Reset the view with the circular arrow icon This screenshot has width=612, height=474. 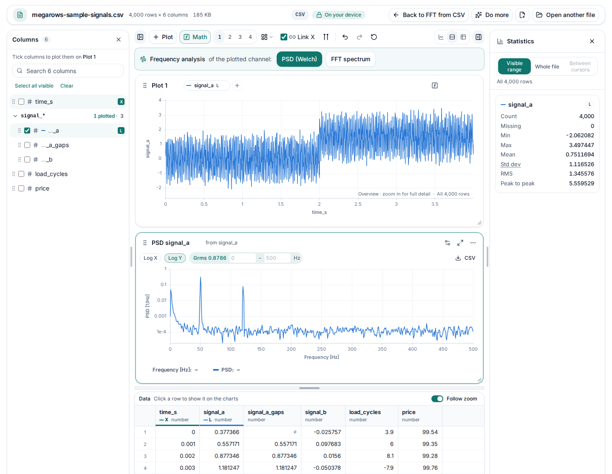[374, 37]
